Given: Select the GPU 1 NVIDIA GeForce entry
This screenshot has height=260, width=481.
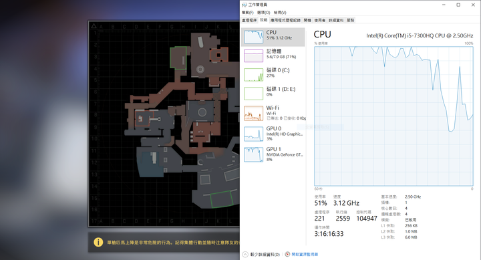Looking at the screenshot, I should click(273, 154).
